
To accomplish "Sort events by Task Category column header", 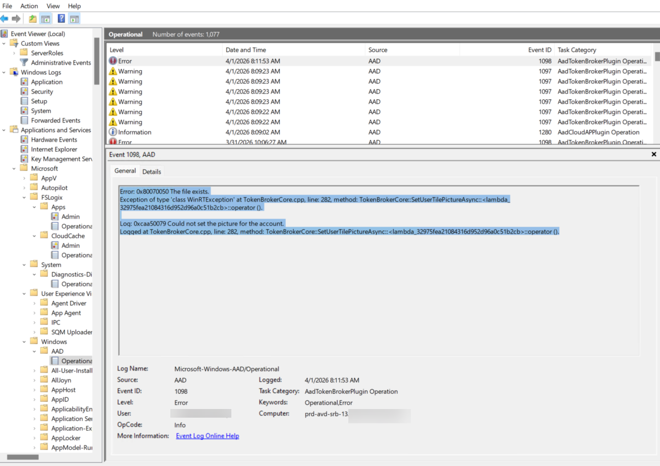I will pos(603,50).
